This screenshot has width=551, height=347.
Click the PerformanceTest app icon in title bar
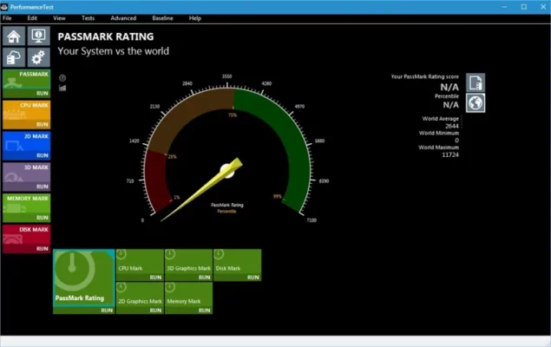point(4,7)
